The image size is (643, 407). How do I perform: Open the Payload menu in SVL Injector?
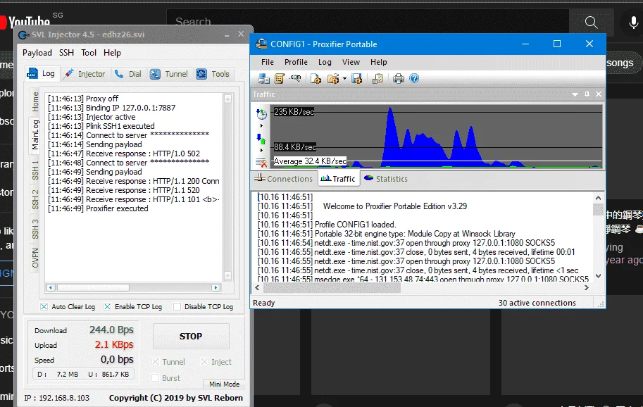pos(37,53)
